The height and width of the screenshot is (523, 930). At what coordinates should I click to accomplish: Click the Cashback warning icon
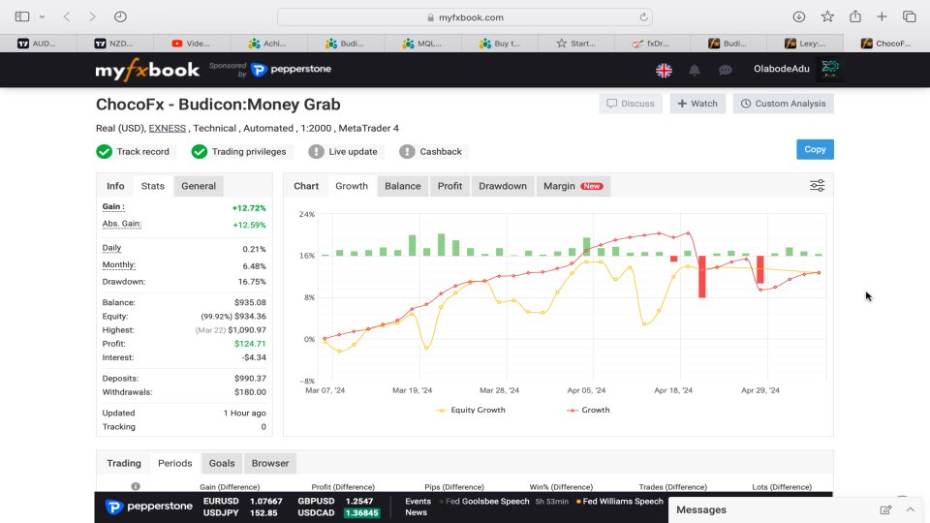407,152
